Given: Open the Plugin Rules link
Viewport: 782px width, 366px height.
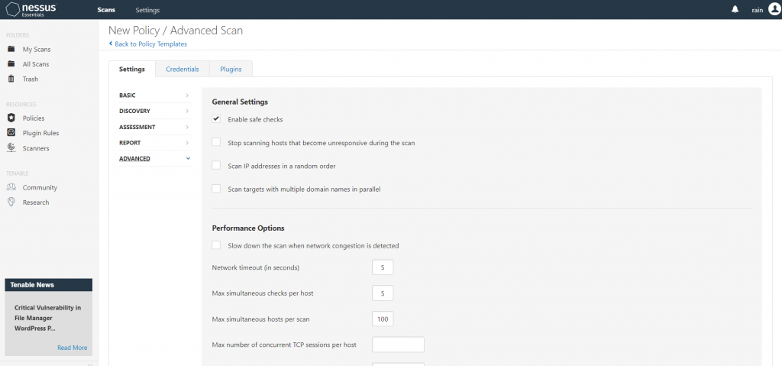Looking at the screenshot, I should tap(41, 133).
